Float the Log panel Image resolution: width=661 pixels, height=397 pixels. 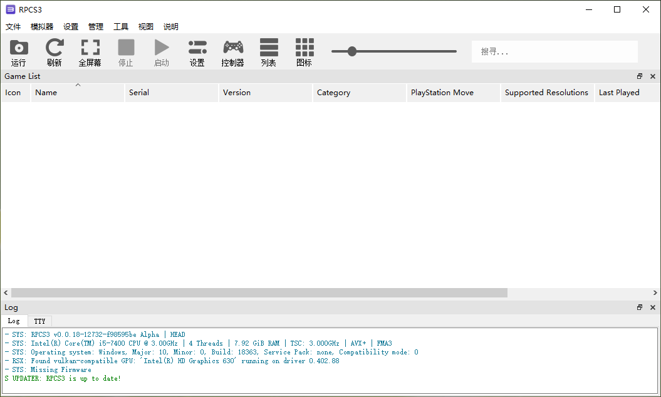[x=640, y=307]
